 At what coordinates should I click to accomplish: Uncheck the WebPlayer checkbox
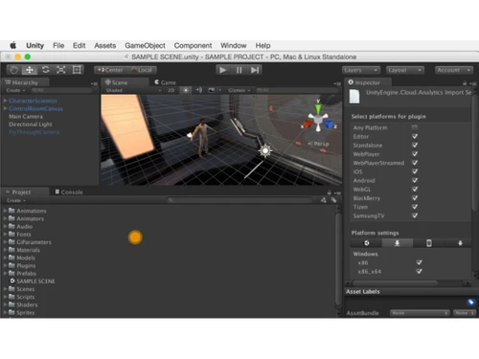click(415, 154)
